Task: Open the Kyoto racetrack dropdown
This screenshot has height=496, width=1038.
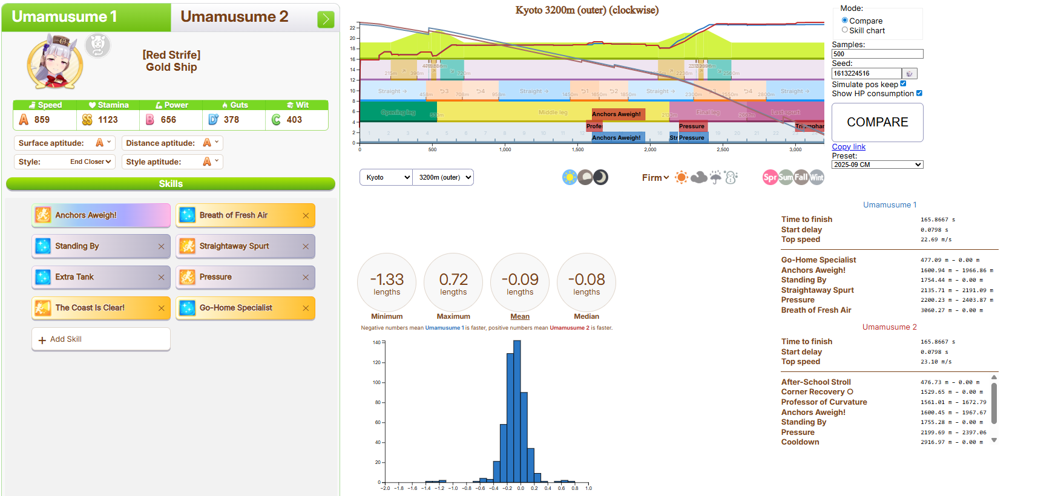Action: (x=386, y=177)
